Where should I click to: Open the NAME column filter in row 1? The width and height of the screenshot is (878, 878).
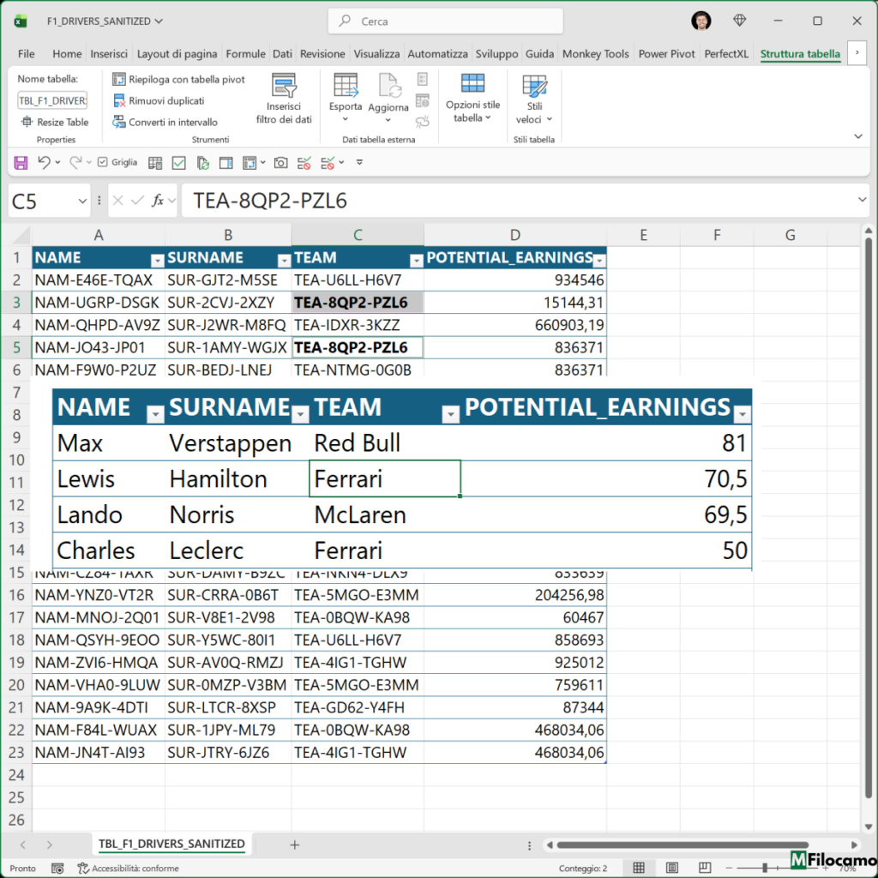tap(158, 261)
